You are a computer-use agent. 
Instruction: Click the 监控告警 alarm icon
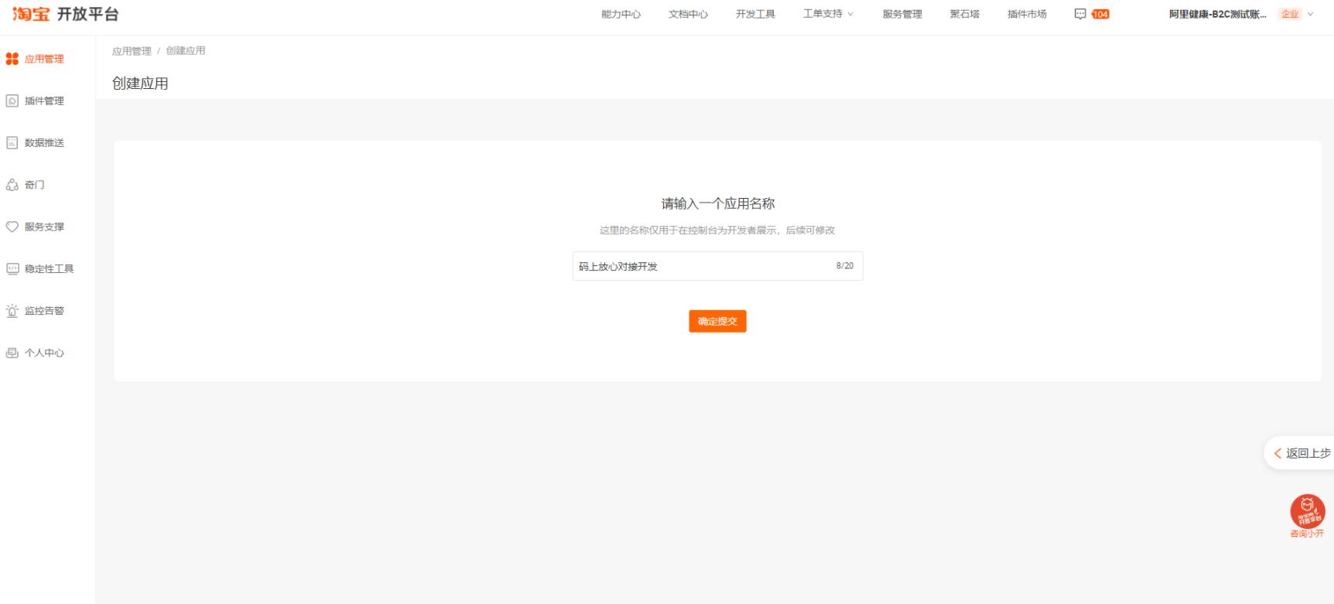coord(12,311)
